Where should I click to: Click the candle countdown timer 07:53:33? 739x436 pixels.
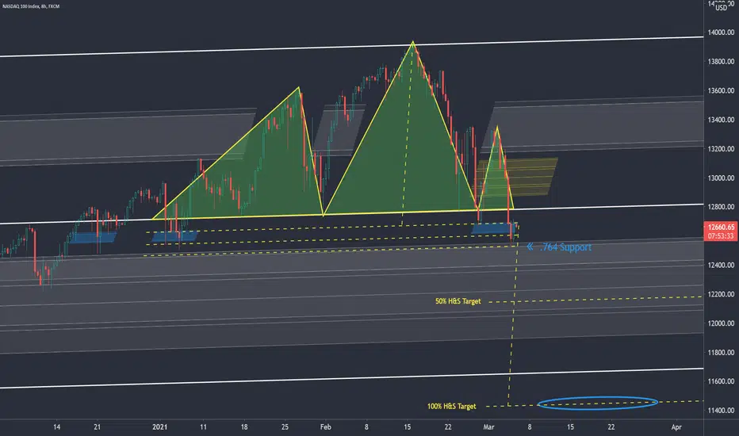tap(721, 236)
